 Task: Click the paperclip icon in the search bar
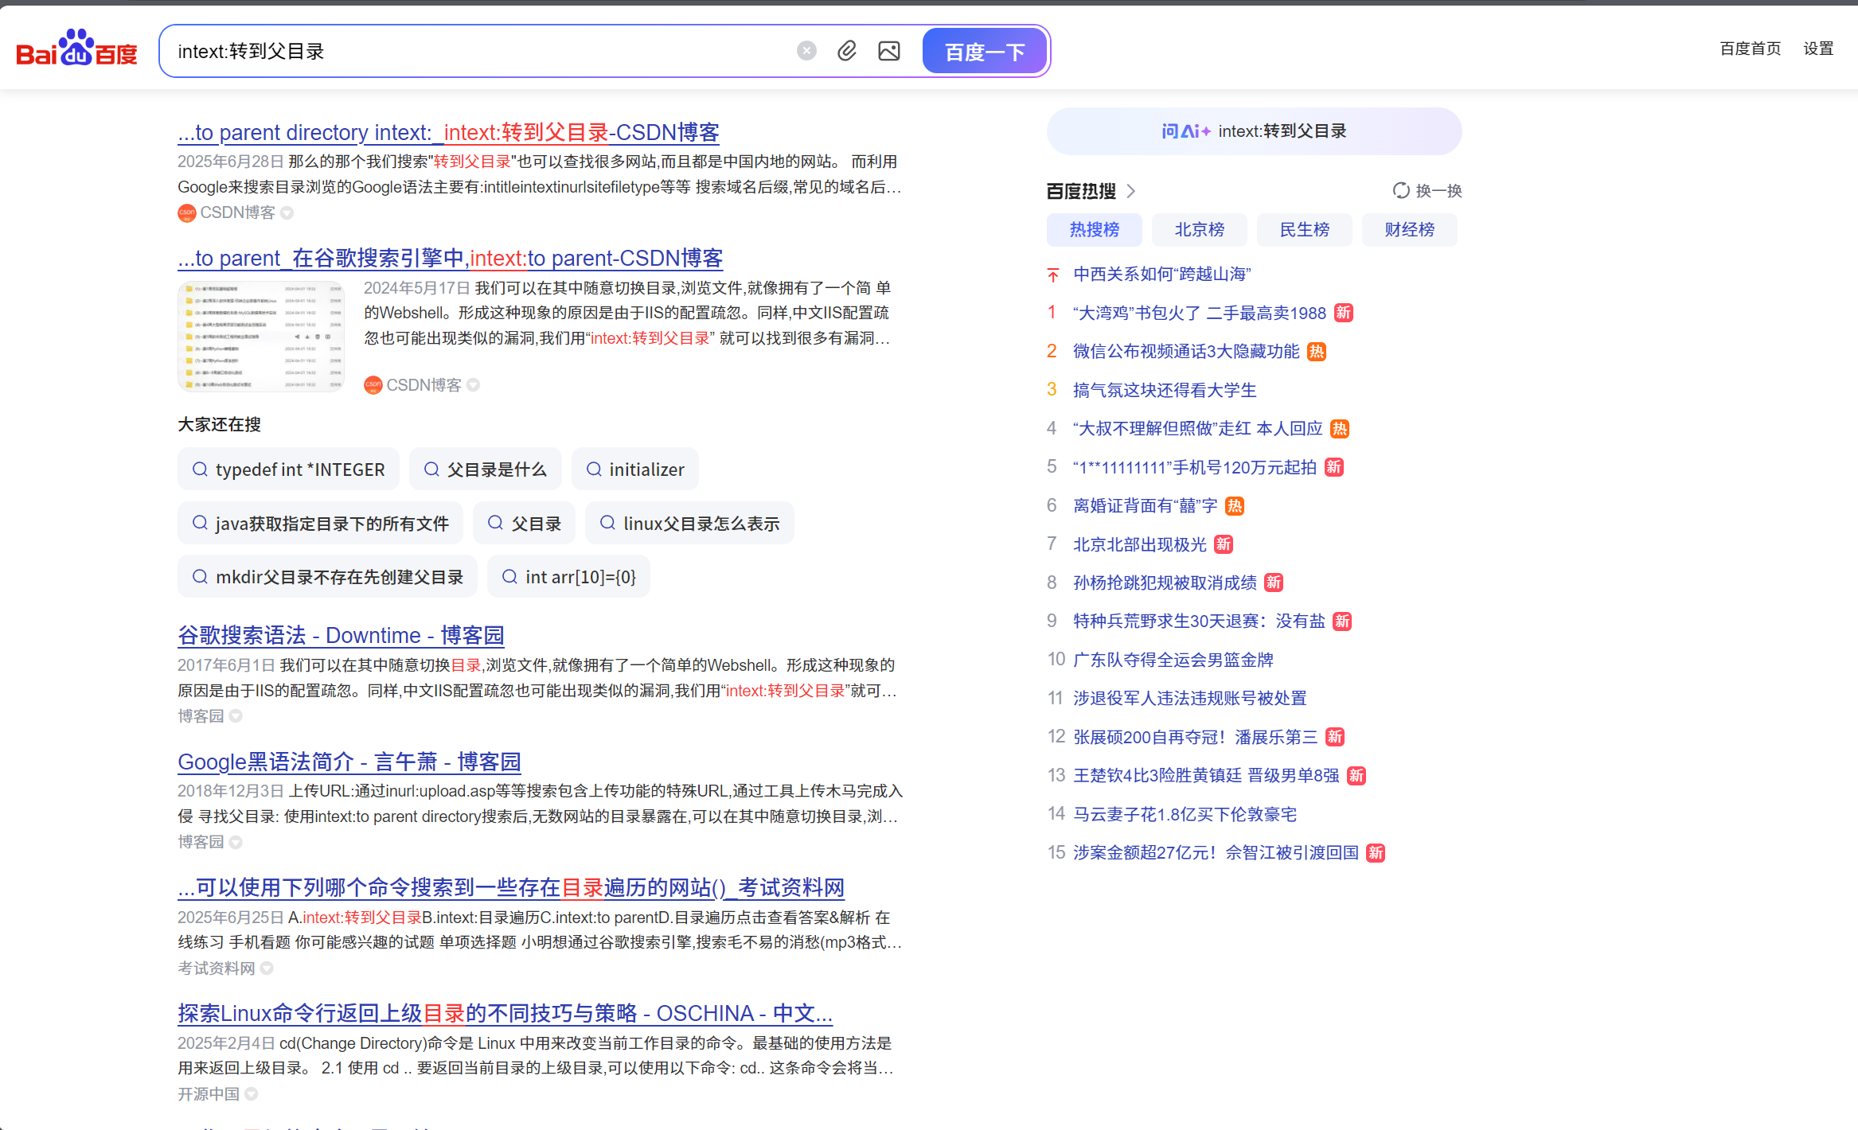(847, 50)
